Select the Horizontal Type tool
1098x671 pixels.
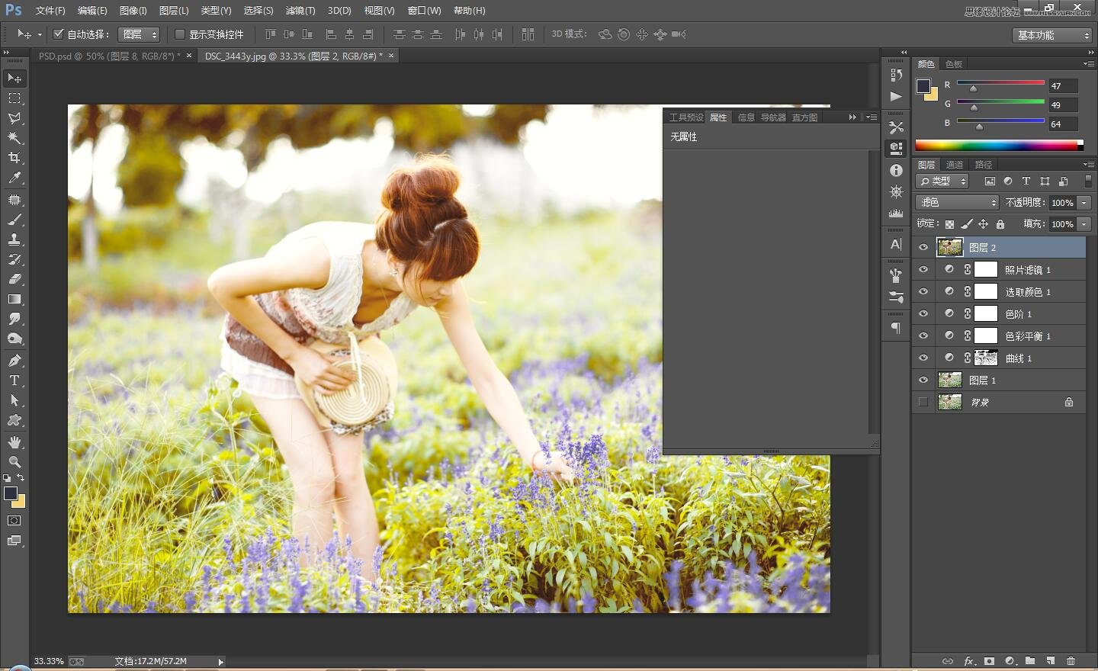[x=14, y=380]
